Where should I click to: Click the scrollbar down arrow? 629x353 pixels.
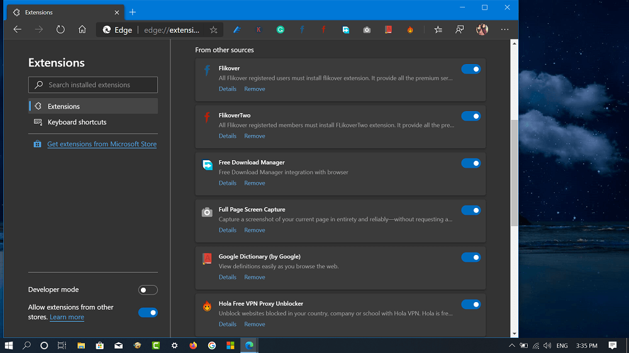[x=515, y=334]
